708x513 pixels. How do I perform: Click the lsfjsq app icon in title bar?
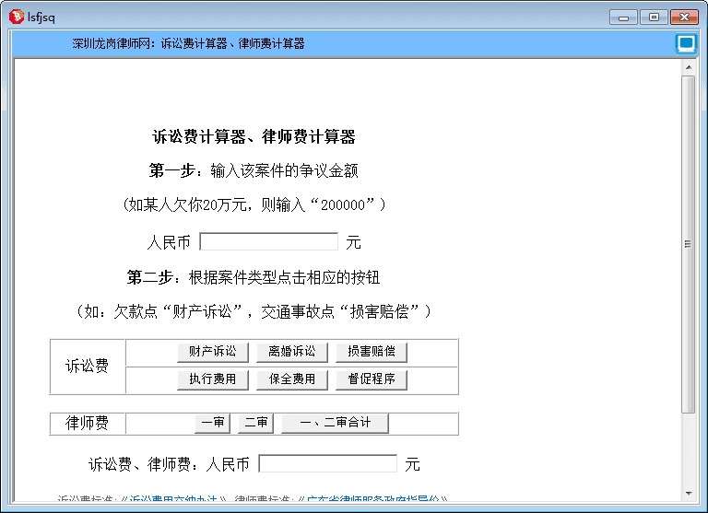16,16
